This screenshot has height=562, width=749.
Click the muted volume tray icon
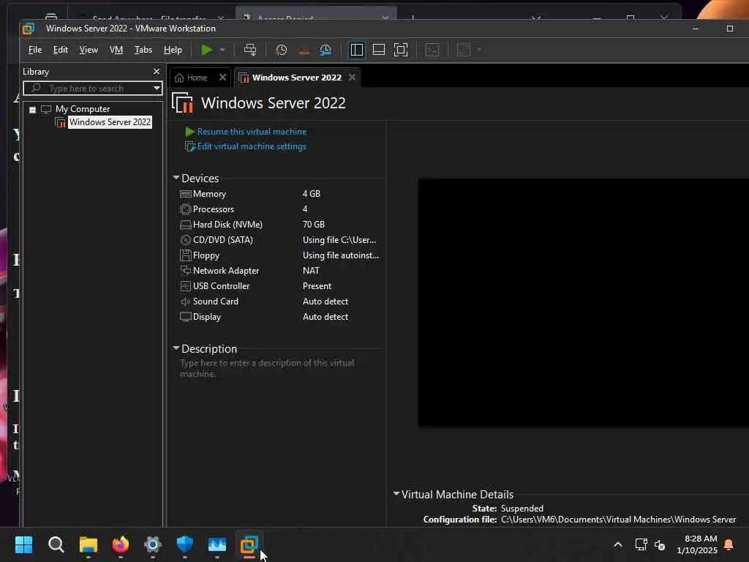coord(660,544)
